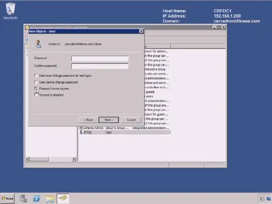Enable 'User must change password at next logon'
Image resolution: width=272 pixels, height=204 pixels.
[36, 76]
